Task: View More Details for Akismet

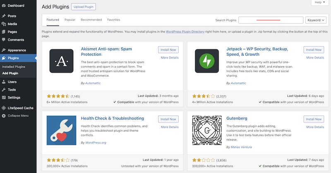Action: coord(170,58)
